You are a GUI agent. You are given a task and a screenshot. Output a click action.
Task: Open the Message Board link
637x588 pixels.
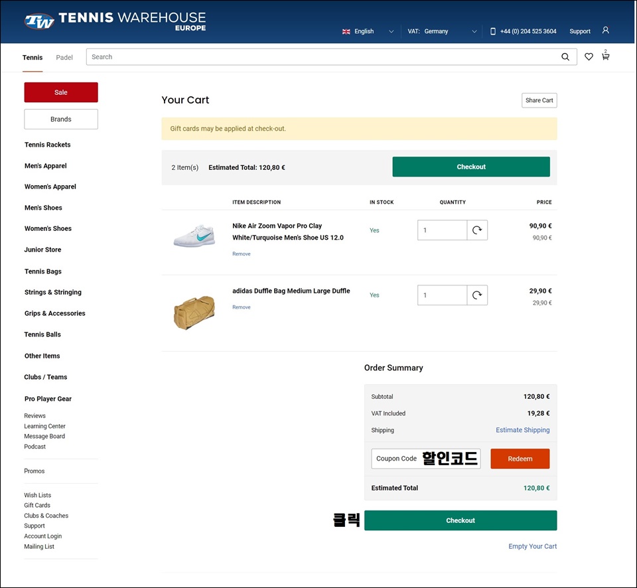point(44,436)
